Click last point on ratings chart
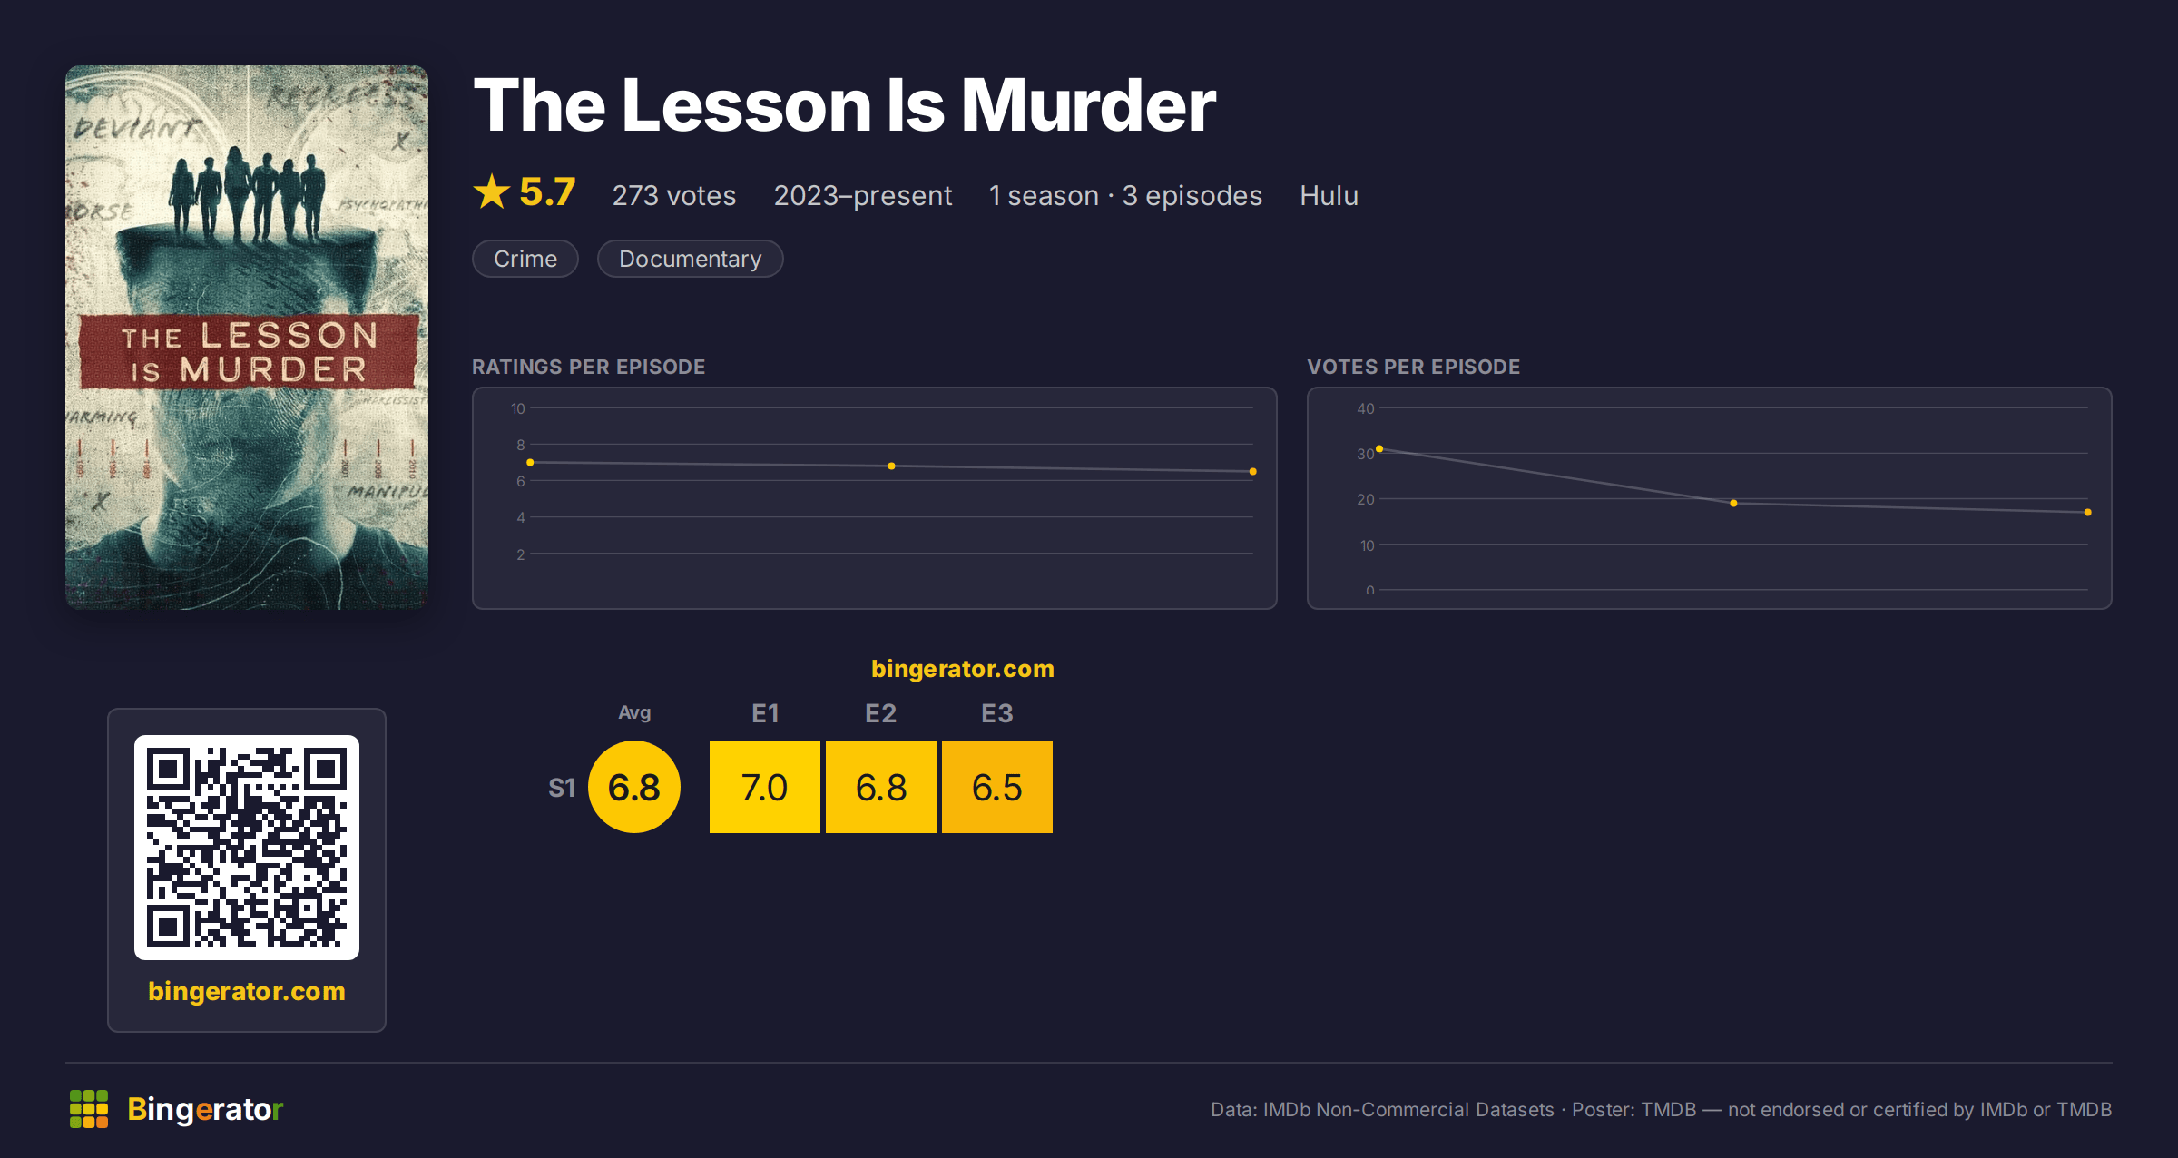The height and width of the screenshot is (1158, 2178). coord(1253,472)
